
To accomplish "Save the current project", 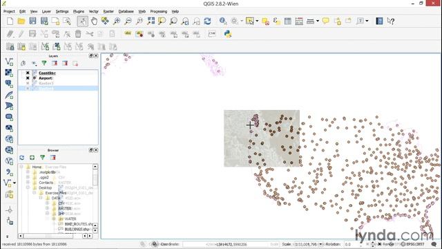I will point(32,21).
